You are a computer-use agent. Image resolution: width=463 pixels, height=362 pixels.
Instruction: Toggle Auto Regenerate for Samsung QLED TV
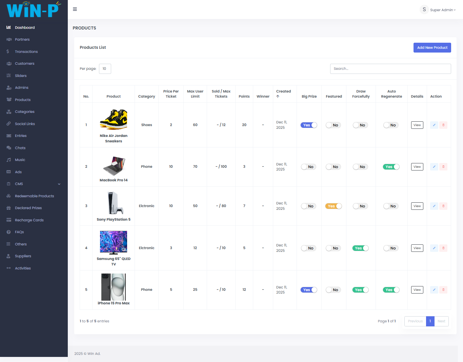coord(391,248)
